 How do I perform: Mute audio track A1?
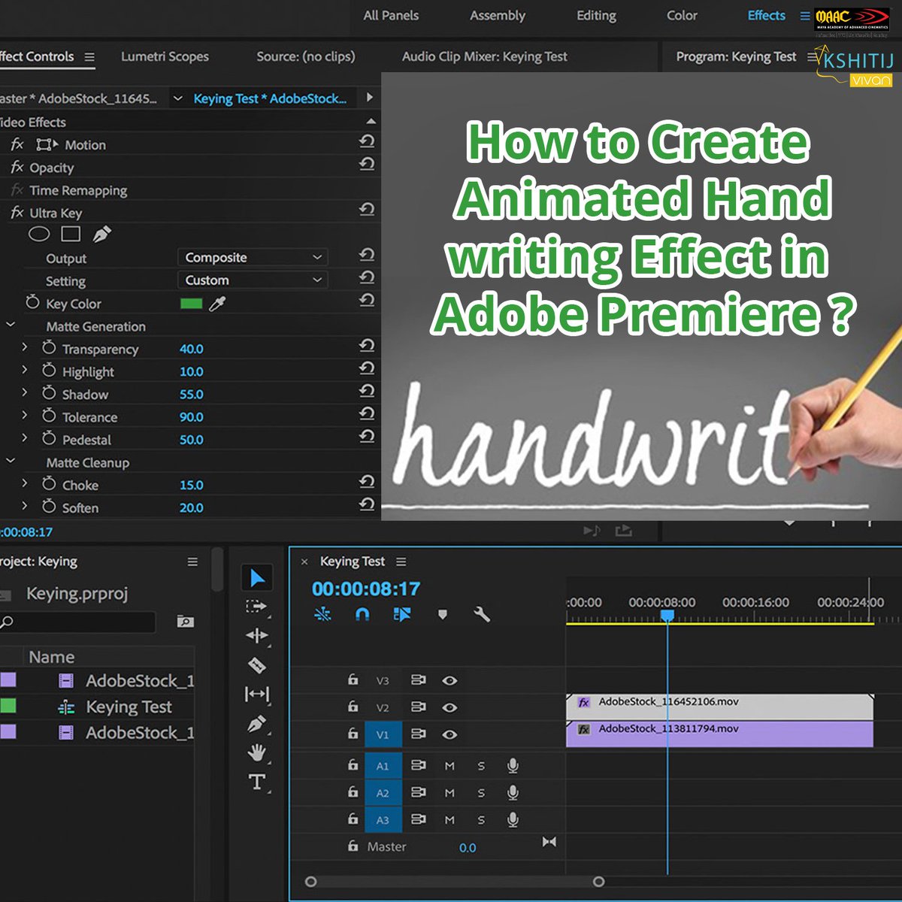click(x=449, y=766)
